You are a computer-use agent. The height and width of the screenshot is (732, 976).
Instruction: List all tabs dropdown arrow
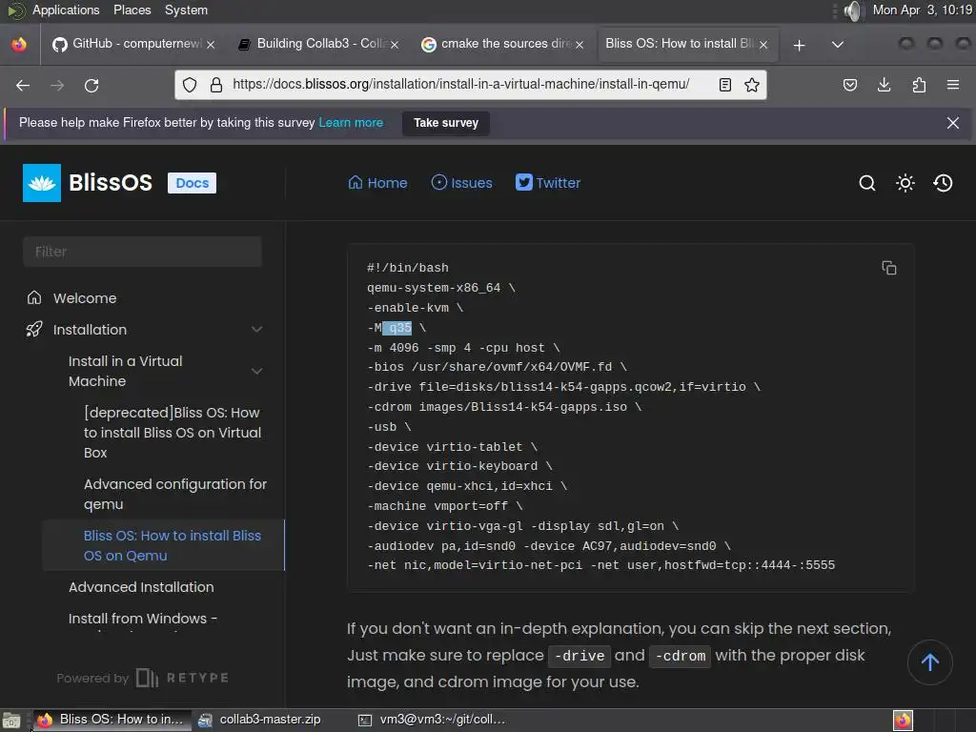pyautogui.click(x=838, y=45)
